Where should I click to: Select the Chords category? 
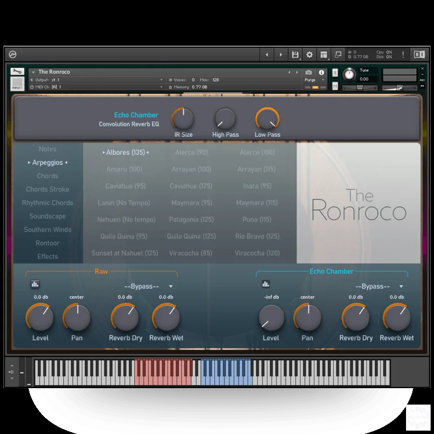pos(48,176)
